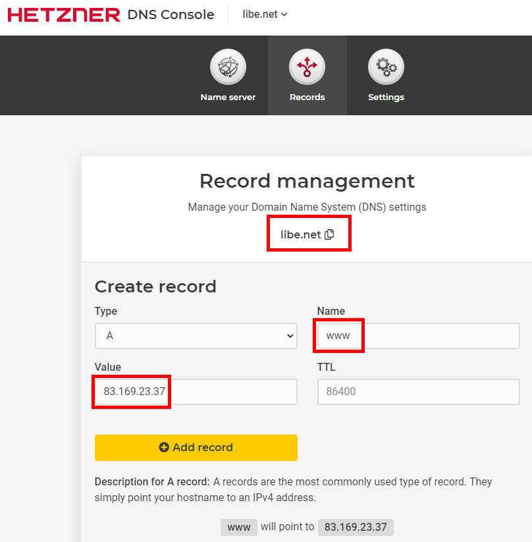Click the 83.169.23.37 preview chip at bottom
Viewport: 532px width, 542px height.
(x=356, y=528)
